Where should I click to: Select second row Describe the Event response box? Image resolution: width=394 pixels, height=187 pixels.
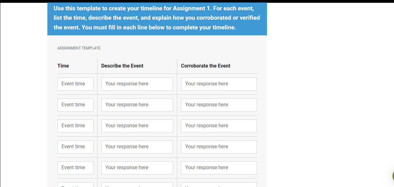(x=137, y=105)
